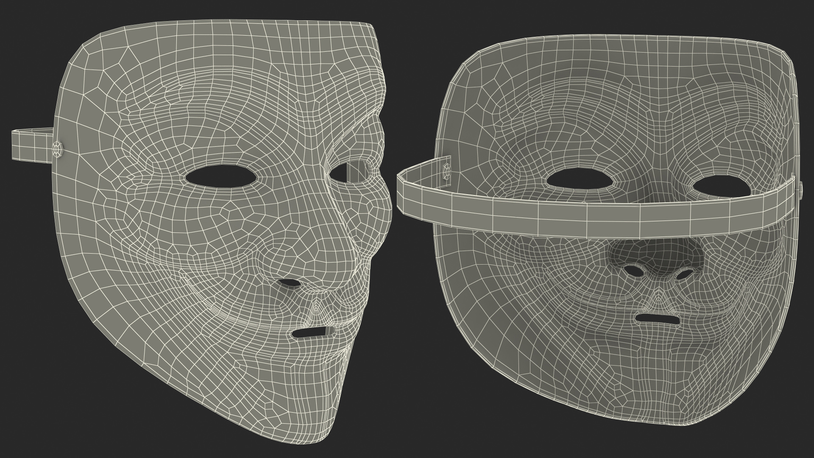Viewport: 814px width, 458px height.
Task: Click the rivet at strap's left attachment
Action: click(x=447, y=172)
